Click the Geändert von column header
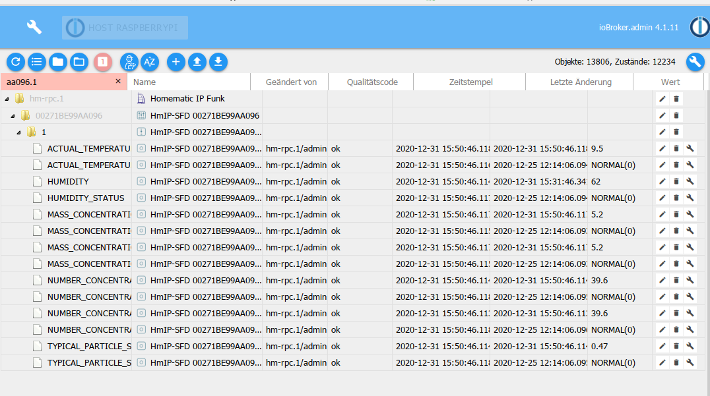Image resolution: width=710 pixels, height=396 pixels. pos(291,82)
